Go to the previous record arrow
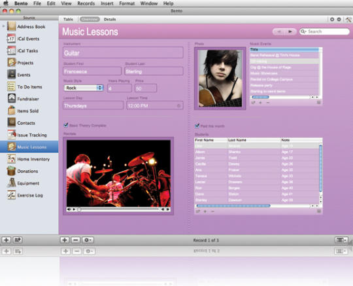This screenshot has height=286, width=353. [278, 31]
